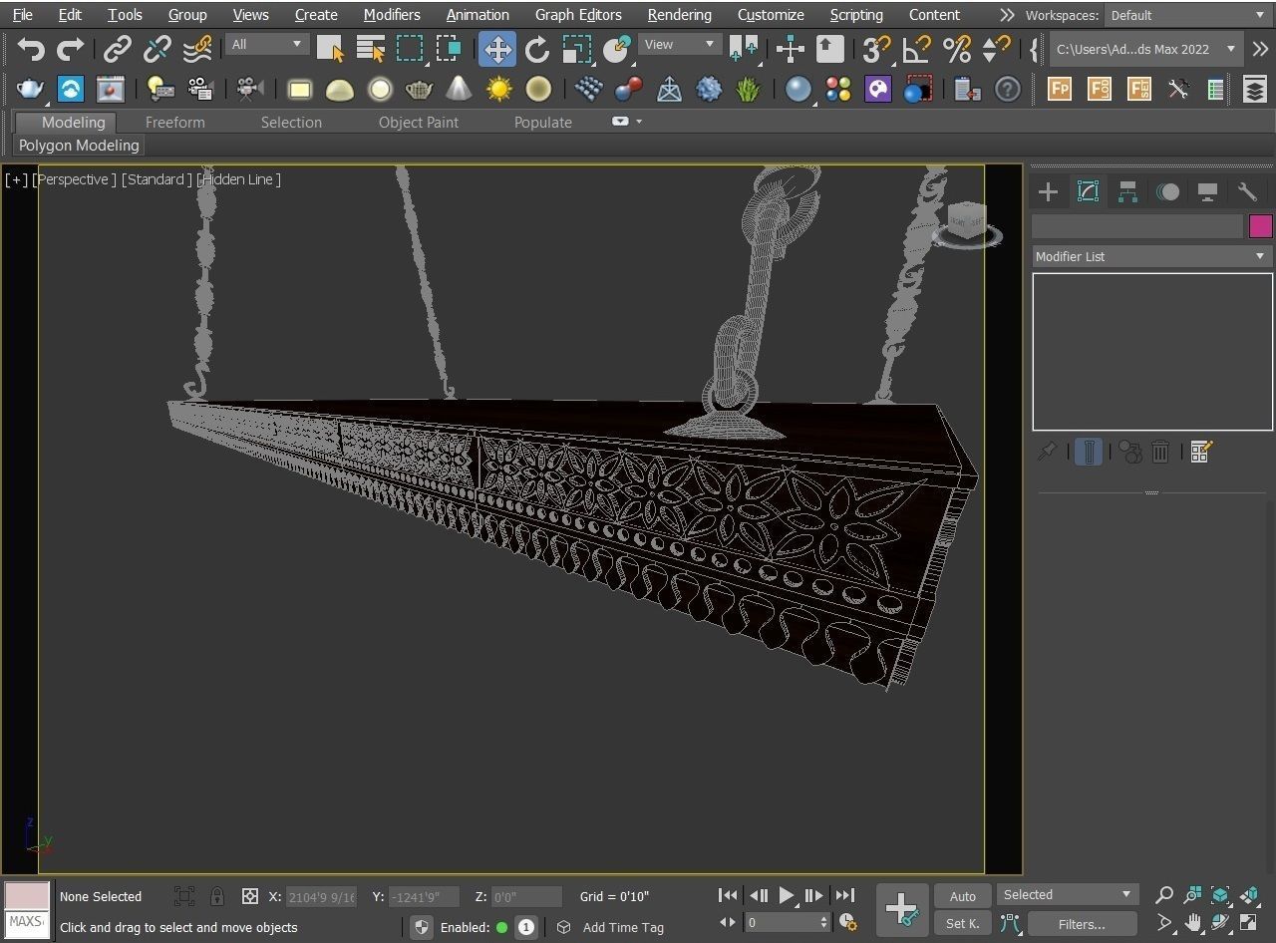Click the gray cone primitive icon
The height and width of the screenshot is (943, 1276).
coord(459,90)
